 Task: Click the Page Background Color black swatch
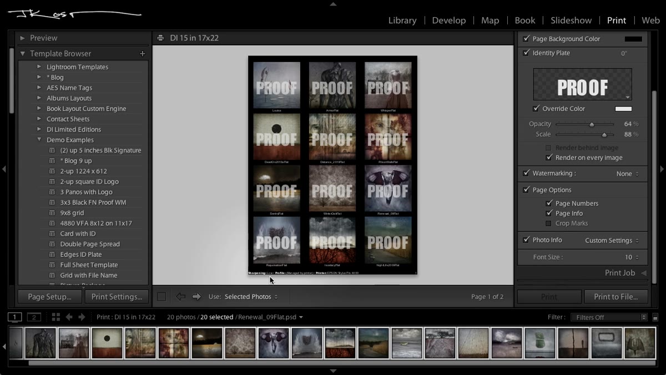tap(633, 39)
